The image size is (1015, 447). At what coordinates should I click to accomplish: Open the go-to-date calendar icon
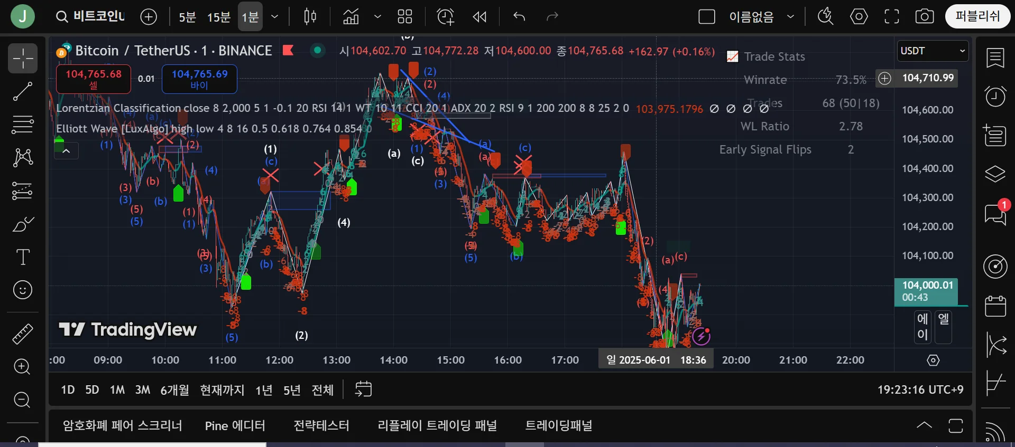tap(363, 389)
